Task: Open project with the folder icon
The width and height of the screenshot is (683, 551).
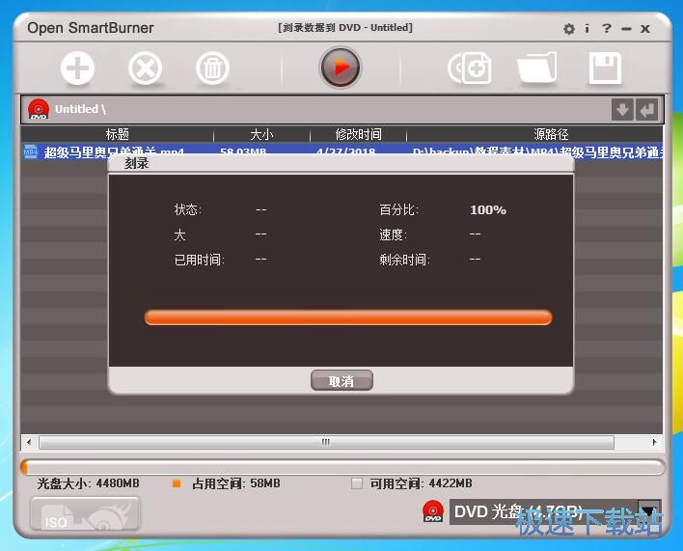Action: (x=537, y=68)
